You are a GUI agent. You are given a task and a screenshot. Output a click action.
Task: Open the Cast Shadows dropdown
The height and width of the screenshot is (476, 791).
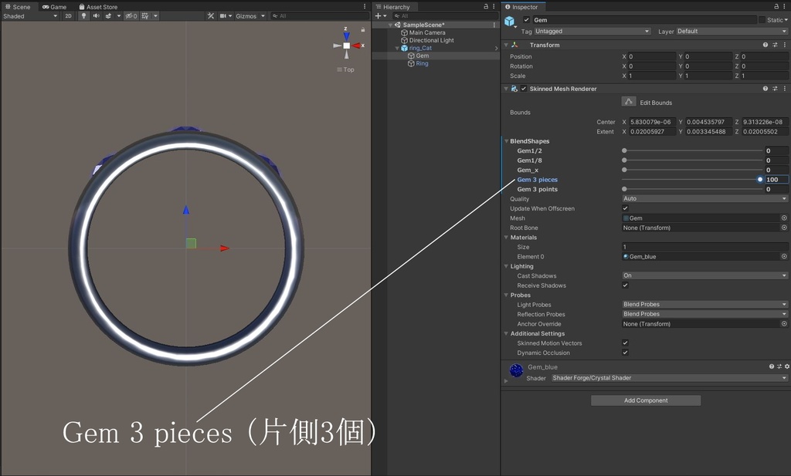[x=704, y=275]
